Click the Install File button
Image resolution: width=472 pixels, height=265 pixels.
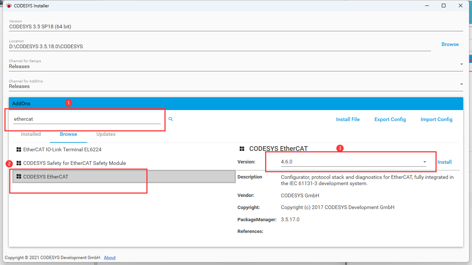(x=348, y=119)
